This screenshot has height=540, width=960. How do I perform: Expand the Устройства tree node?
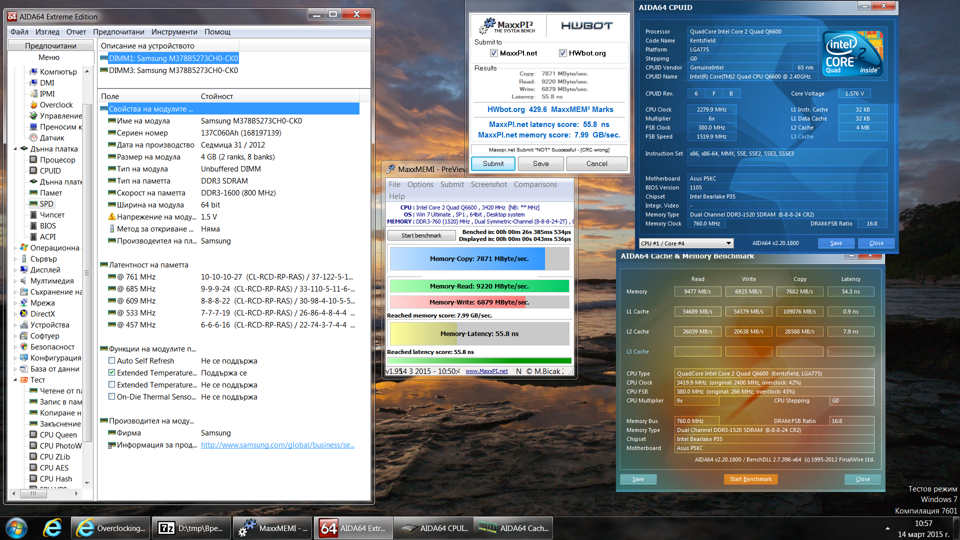15,325
